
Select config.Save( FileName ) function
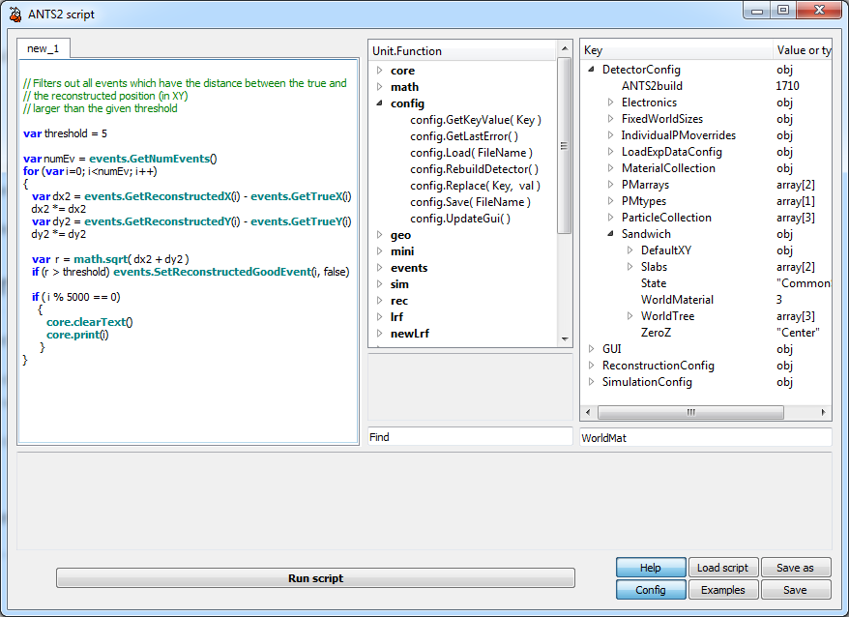click(x=470, y=202)
